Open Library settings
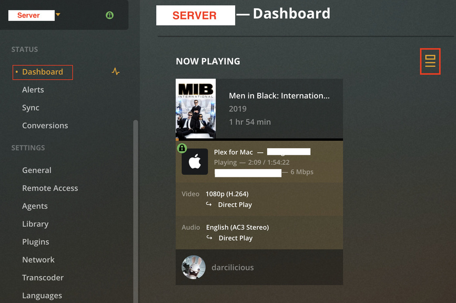This screenshot has width=456, height=303. click(x=35, y=224)
